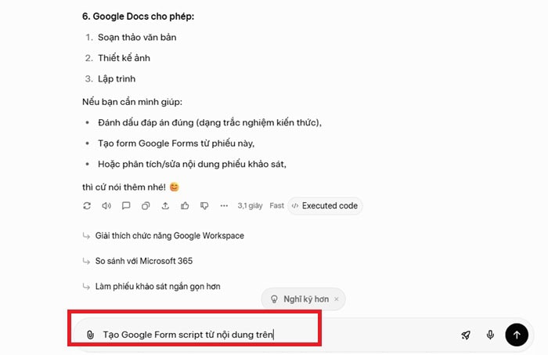Open the three-dot more options menu
The height and width of the screenshot is (355, 548).
pos(224,206)
